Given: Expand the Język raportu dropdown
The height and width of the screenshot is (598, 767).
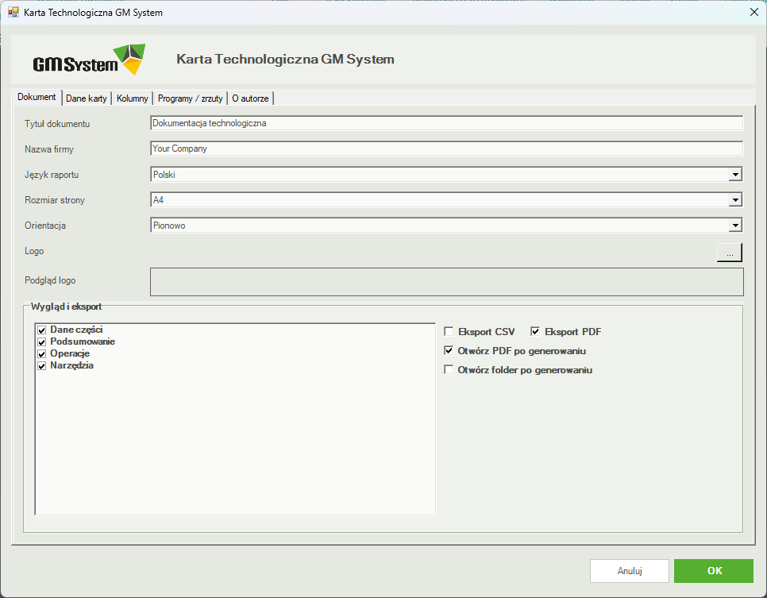Looking at the screenshot, I should pyautogui.click(x=735, y=174).
